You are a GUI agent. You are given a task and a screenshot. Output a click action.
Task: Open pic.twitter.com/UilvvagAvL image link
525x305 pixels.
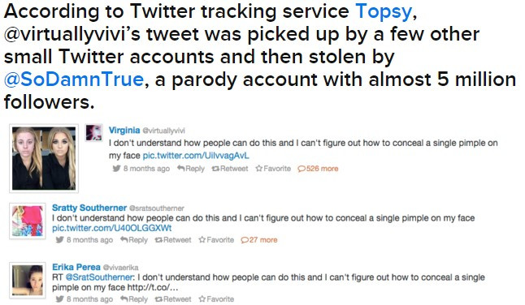(x=196, y=156)
